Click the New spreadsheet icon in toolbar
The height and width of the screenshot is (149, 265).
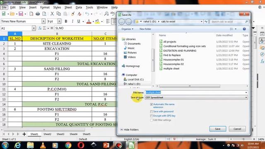[x=4, y=14]
